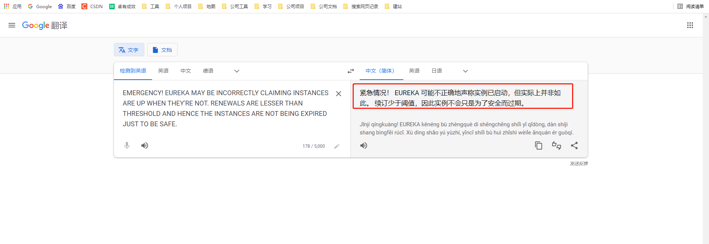This screenshot has height=244, width=709.
Task: Swap source and target languages
Action: pos(351,71)
